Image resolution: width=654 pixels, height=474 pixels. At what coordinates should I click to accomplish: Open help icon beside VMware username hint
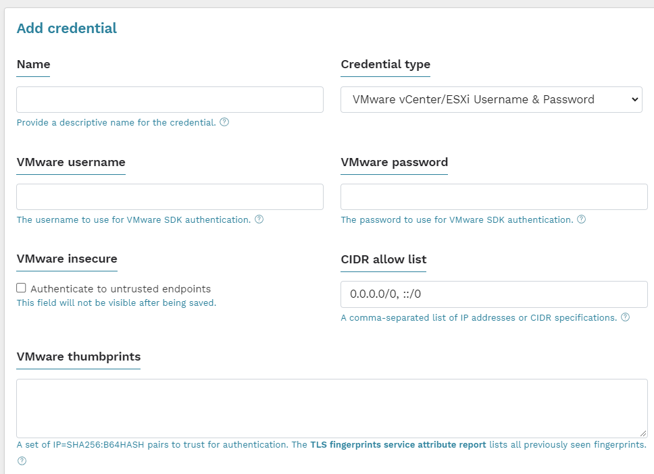click(x=259, y=219)
